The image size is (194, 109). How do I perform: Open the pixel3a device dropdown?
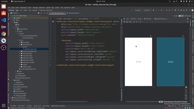coord(148,10)
